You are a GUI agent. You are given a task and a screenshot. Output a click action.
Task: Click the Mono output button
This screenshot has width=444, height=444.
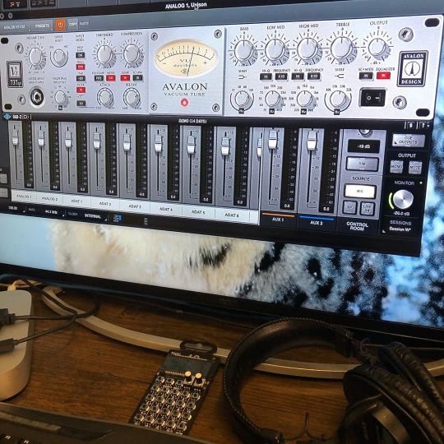pyautogui.click(x=396, y=167)
